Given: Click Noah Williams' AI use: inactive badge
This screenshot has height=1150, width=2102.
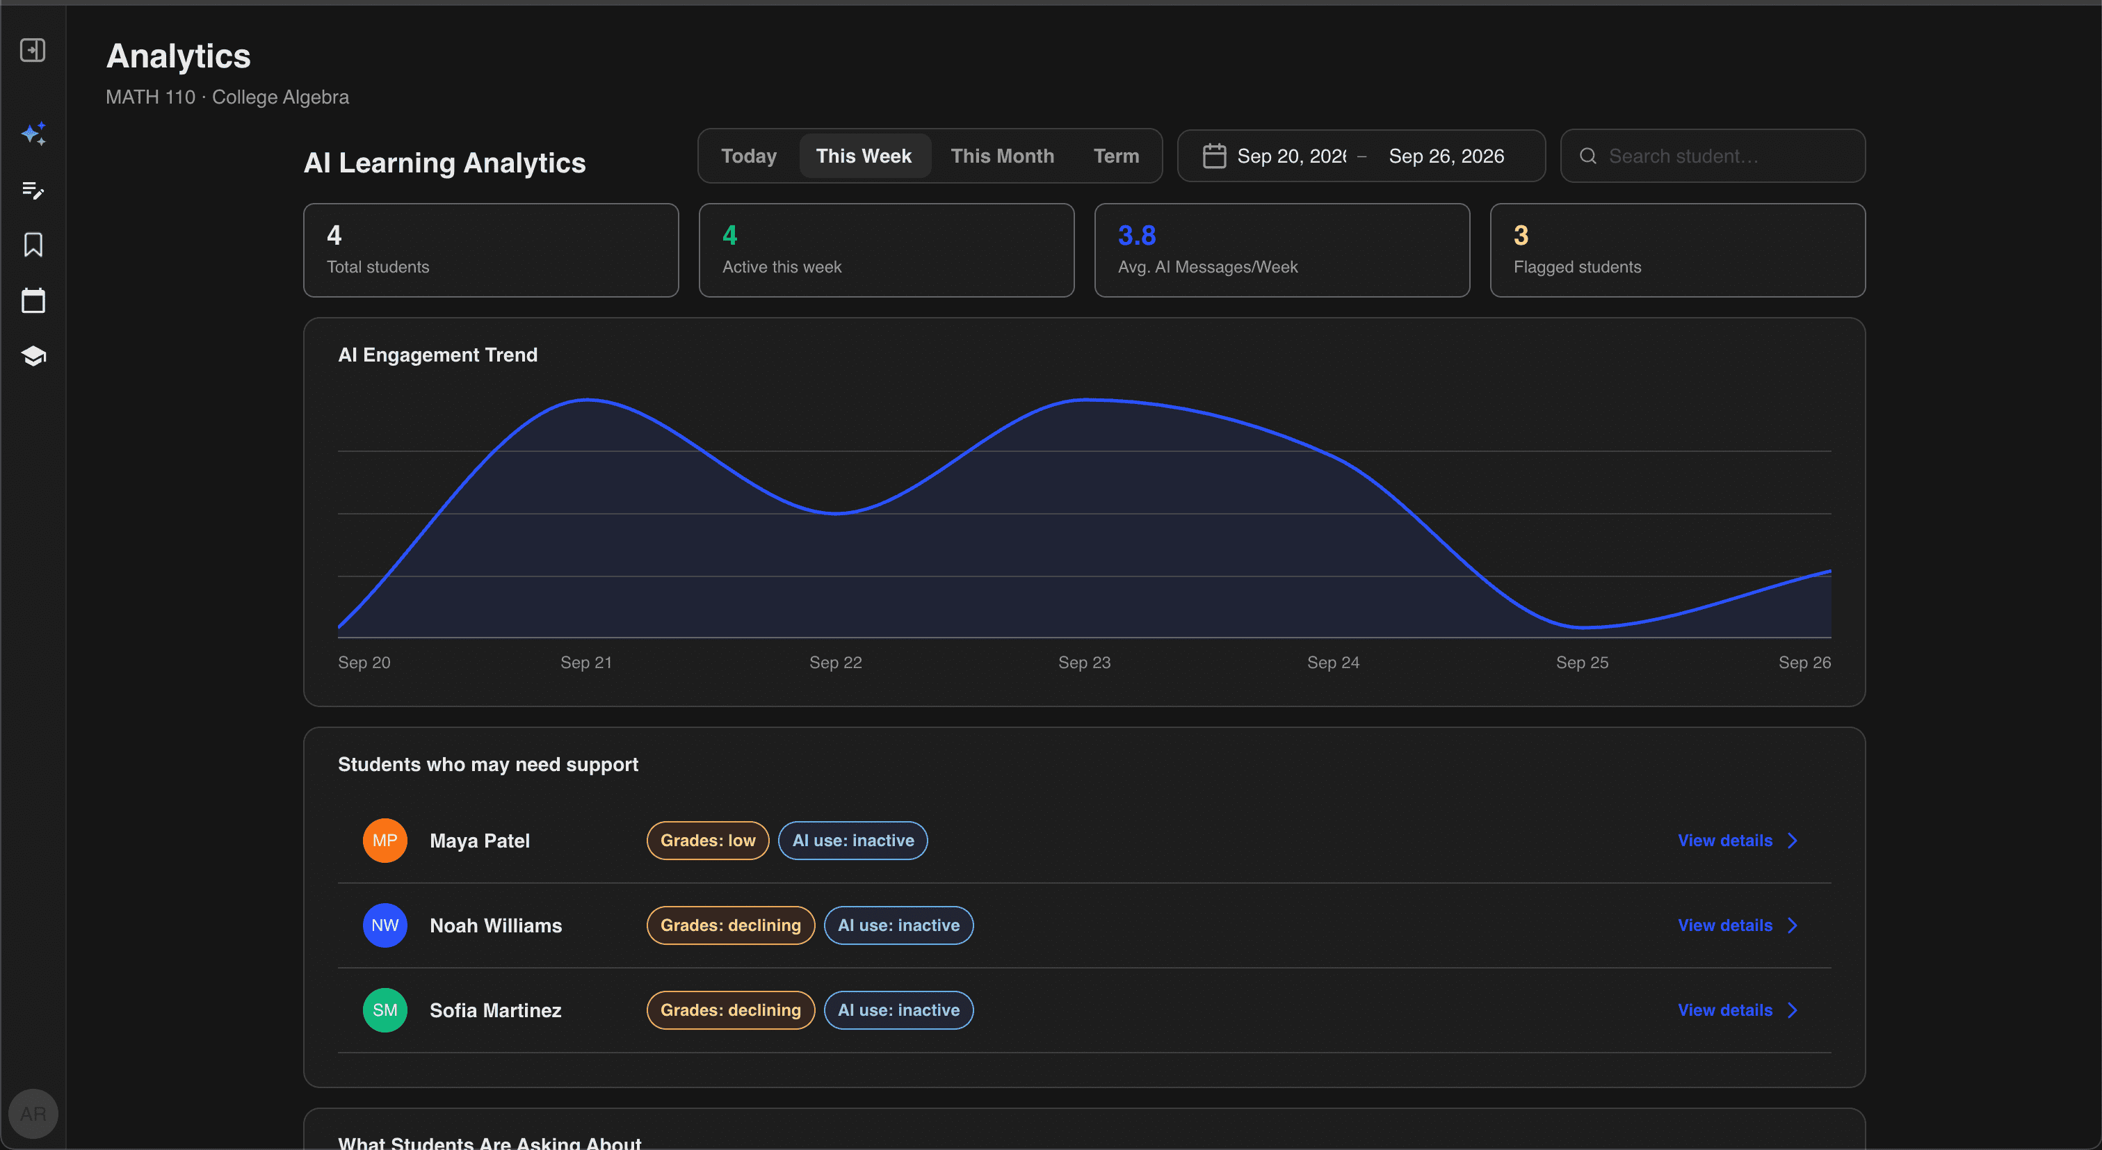Looking at the screenshot, I should click(x=898, y=925).
